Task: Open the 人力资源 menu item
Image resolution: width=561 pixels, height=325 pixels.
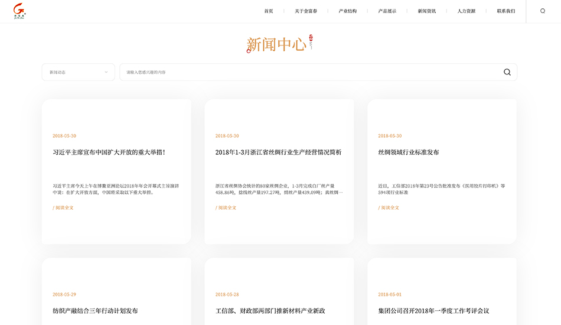Action: (466, 11)
